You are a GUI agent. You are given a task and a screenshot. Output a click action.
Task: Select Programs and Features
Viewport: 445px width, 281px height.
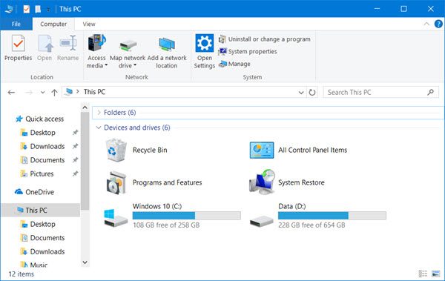154,182
